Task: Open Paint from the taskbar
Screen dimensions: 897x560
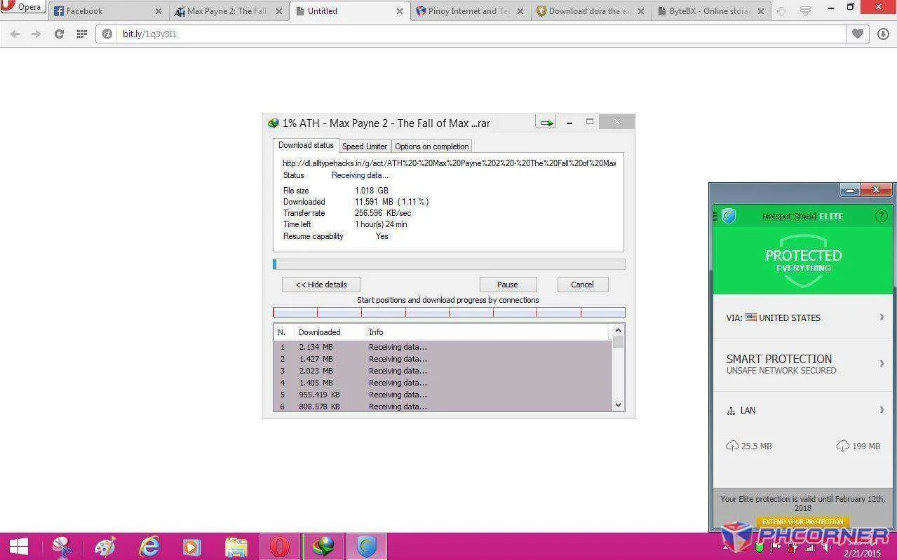Action: point(105,546)
